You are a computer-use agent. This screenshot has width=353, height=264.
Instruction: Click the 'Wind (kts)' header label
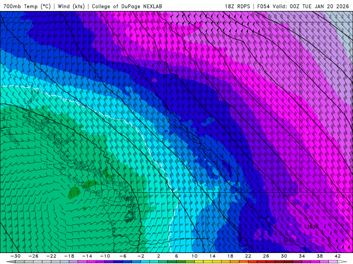pyautogui.click(x=71, y=6)
